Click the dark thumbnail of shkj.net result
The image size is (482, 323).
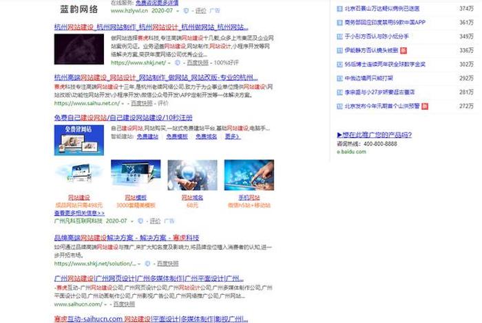(79, 49)
